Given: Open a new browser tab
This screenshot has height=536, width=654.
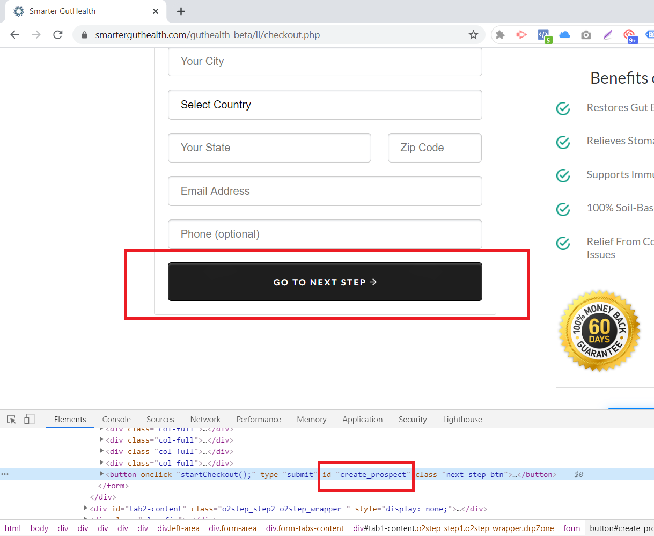Looking at the screenshot, I should (181, 11).
